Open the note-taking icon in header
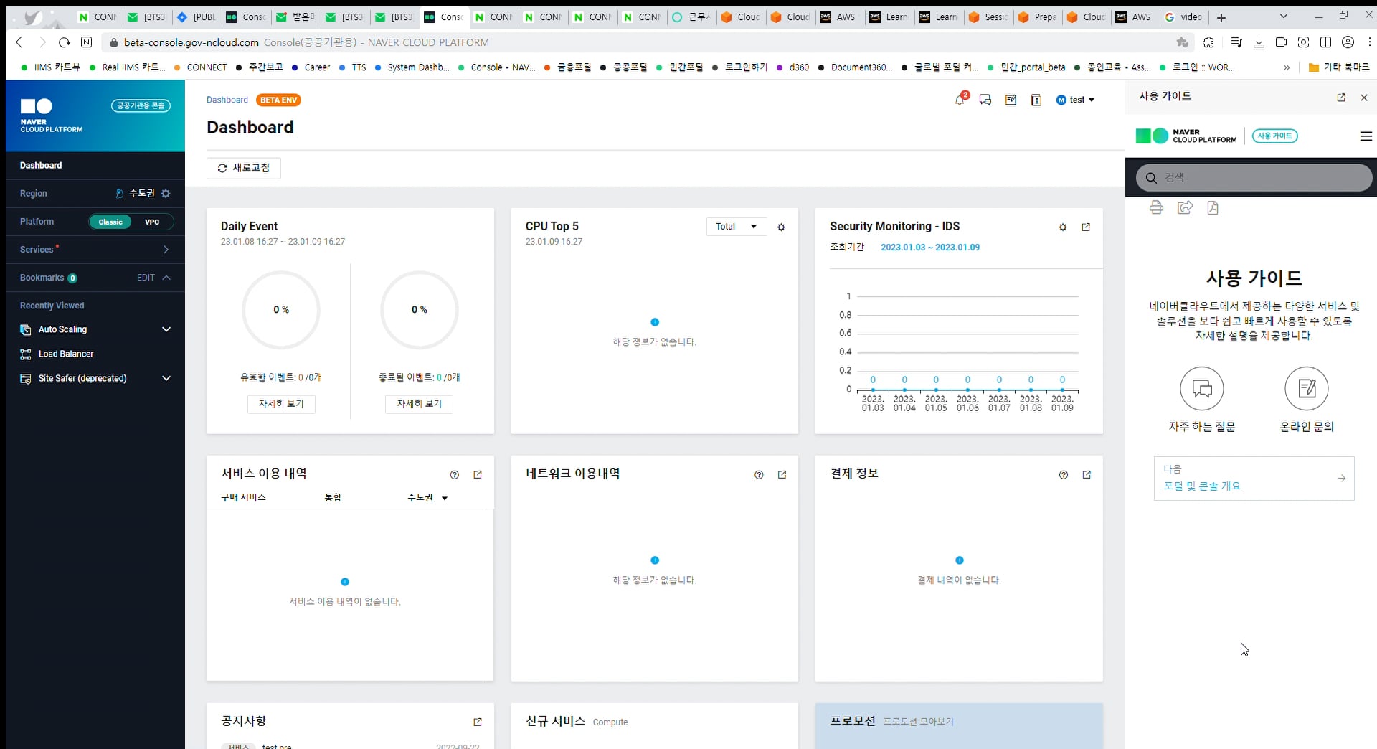Image resolution: width=1377 pixels, height=749 pixels. pyautogui.click(x=1011, y=100)
